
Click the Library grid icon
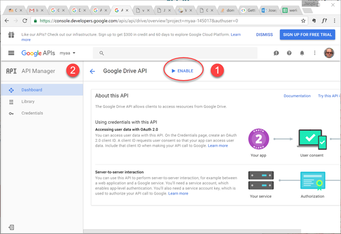point(11,101)
